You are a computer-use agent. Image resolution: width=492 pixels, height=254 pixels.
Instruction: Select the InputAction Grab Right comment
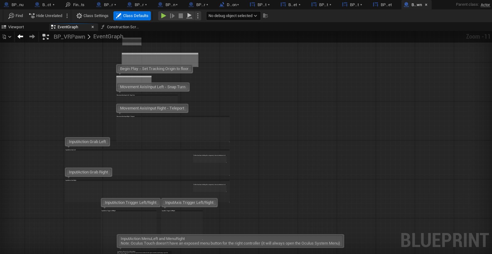(89, 172)
